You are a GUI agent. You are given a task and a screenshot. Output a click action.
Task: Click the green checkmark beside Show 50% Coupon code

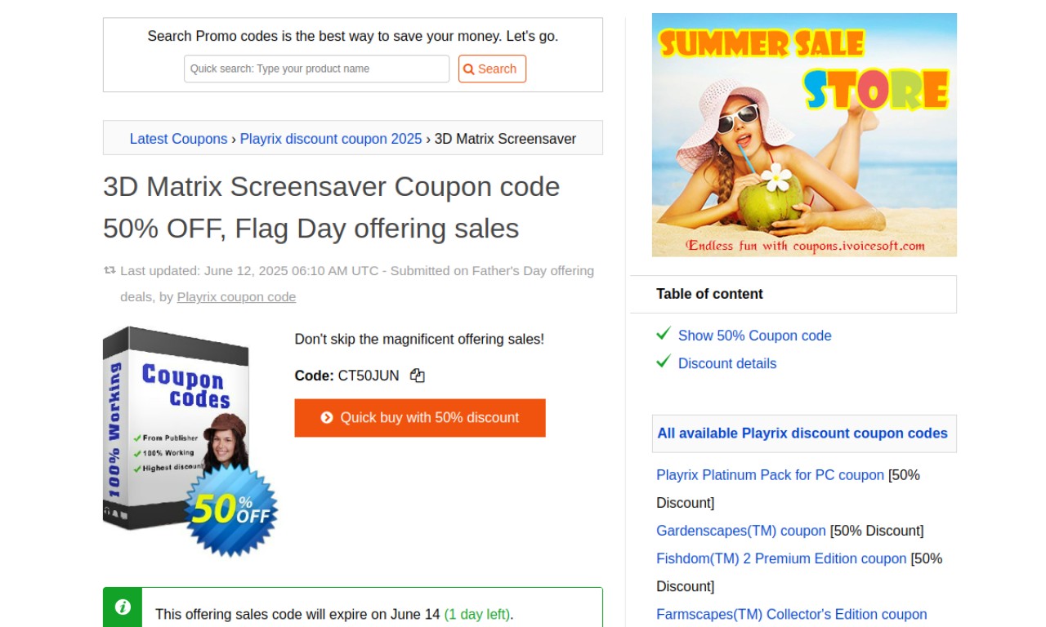tap(664, 334)
